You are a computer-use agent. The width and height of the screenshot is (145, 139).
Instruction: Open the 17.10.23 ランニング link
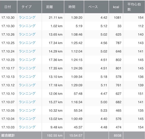[x=27, y=60]
